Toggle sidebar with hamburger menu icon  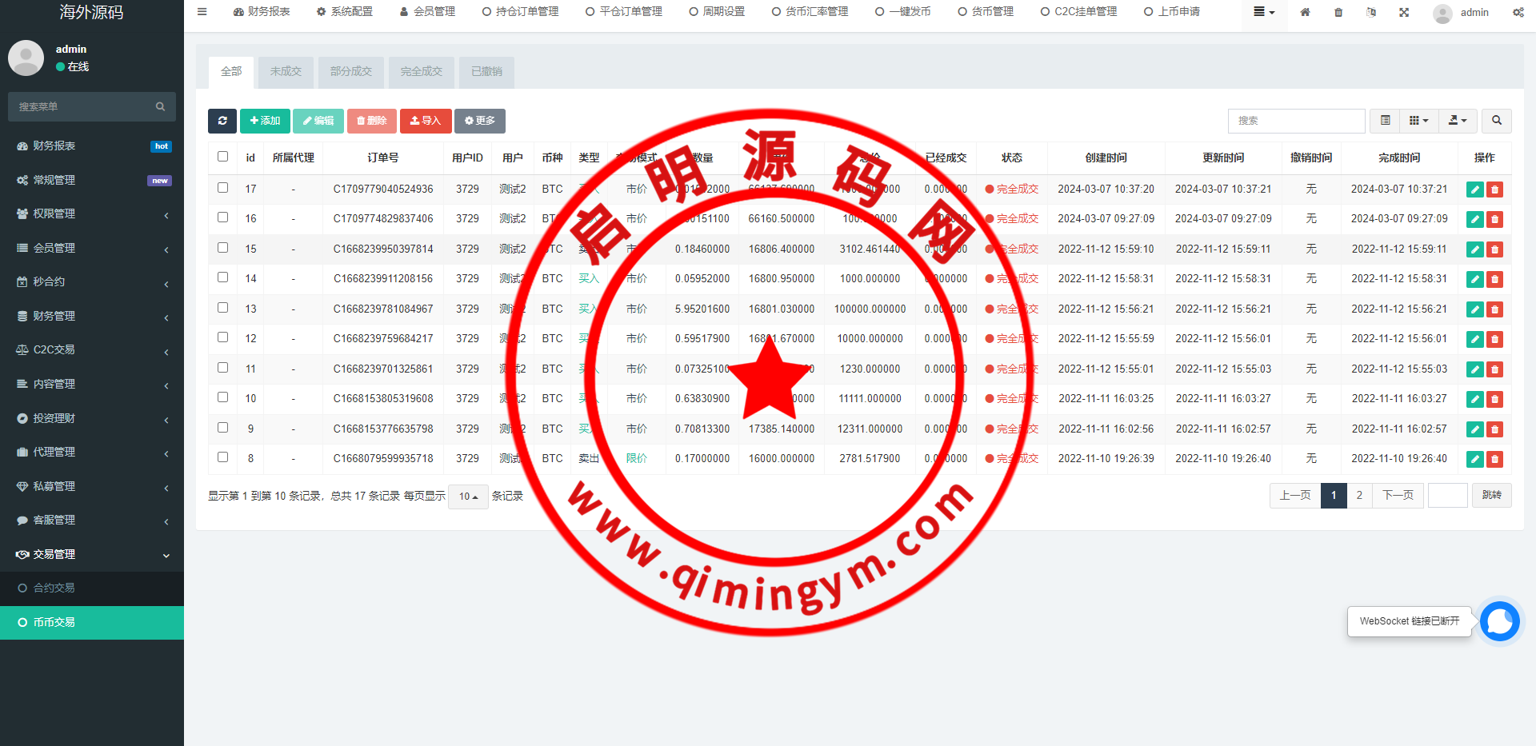tap(202, 12)
